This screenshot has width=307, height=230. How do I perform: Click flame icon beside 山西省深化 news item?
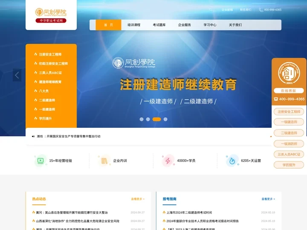(34, 221)
